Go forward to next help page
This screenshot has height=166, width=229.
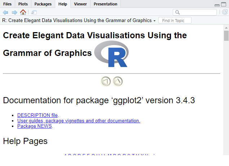pyautogui.click(x=14, y=12)
